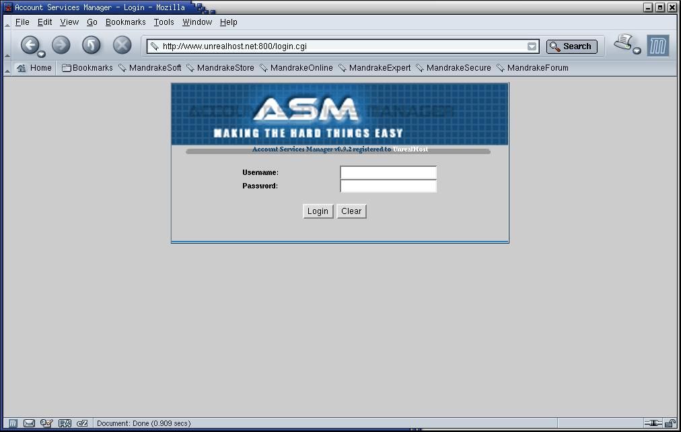Open Mozilla Mail from the status bar envelope
The image size is (681, 432).
pos(29,423)
